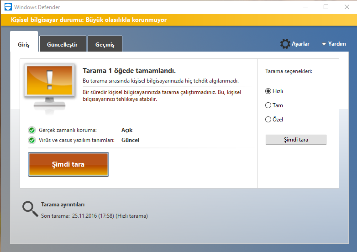Open Ayarlar settings link
This screenshot has height=252, width=357.
pos(300,44)
